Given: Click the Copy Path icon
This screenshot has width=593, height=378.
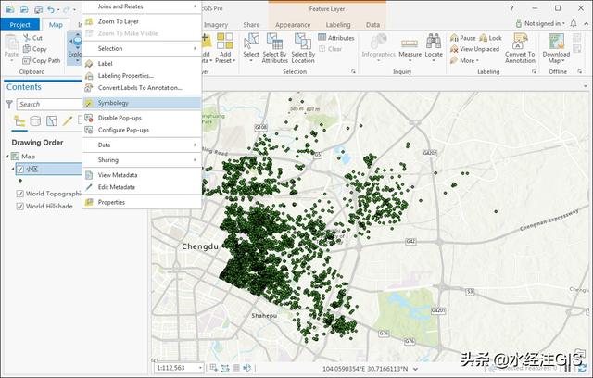Looking at the screenshot, I should (x=27, y=60).
